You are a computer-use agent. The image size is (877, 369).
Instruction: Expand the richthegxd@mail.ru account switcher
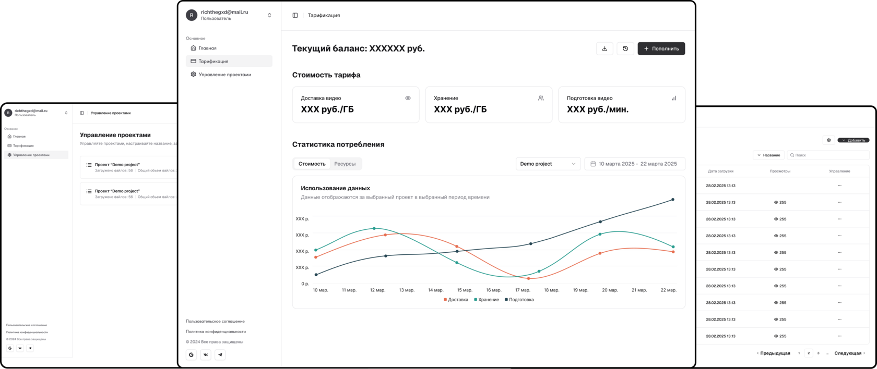point(229,15)
